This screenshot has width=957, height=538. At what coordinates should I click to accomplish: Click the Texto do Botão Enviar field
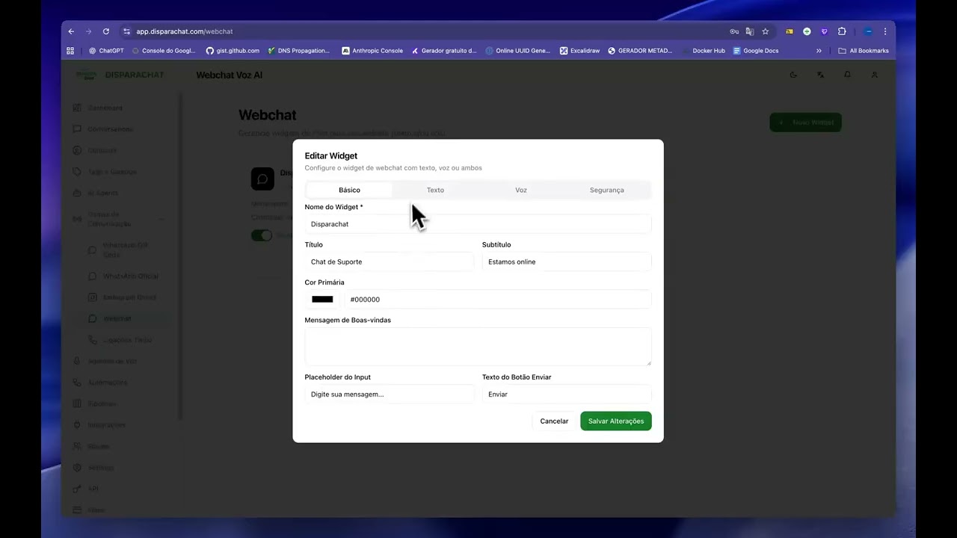567,394
